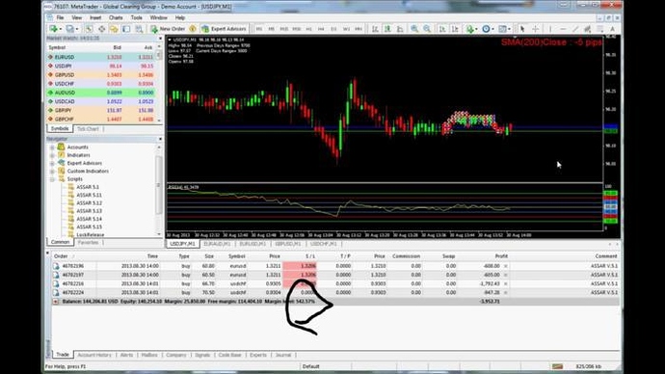Toggle the Navigator panel icon
Image resolution: width=665 pixels, height=374 pixels.
click(x=114, y=29)
